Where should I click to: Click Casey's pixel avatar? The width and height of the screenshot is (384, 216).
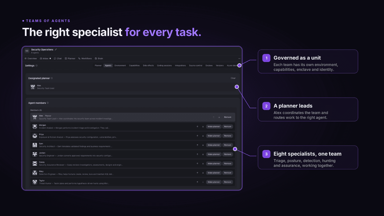[x=35, y=163]
